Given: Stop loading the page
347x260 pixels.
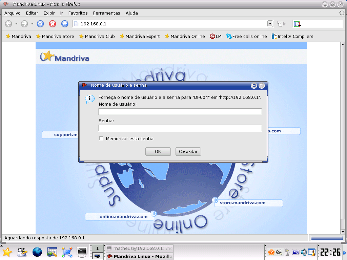Looking at the screenshot, I should 53,24.
